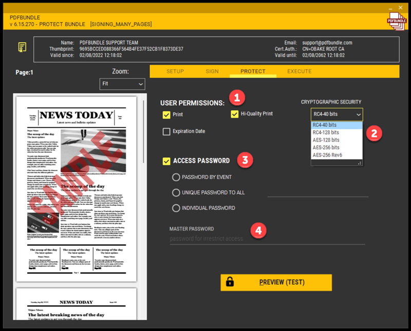
Task: Click the PDFBUNDLE logo icon
Action: [x=397, y=21]
